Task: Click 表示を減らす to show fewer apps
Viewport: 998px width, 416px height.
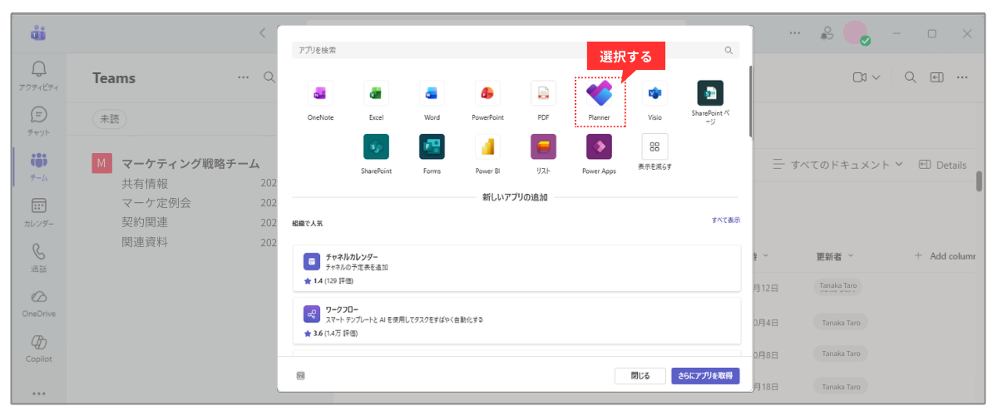Action: (x=655, y=152)
